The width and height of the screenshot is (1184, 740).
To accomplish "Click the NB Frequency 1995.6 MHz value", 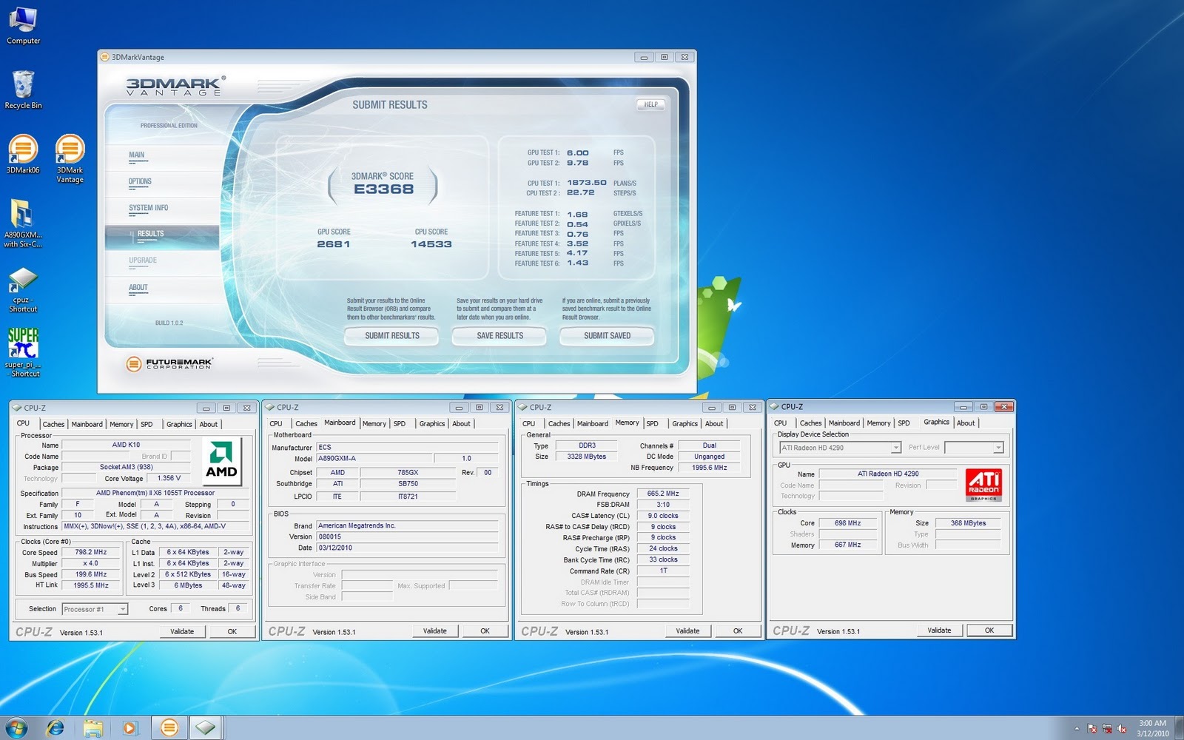I will point(709,468).
